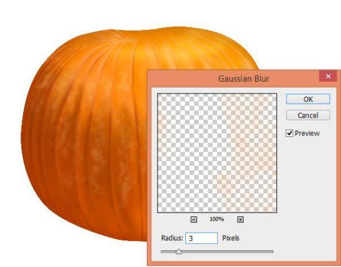341x267 pixels.
Task: Toggle the Preview checkbox
Action: pyautogui.click(x=290, y=133)
